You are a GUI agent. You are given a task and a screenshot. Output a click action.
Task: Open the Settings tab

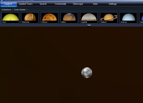coord(113,4)
